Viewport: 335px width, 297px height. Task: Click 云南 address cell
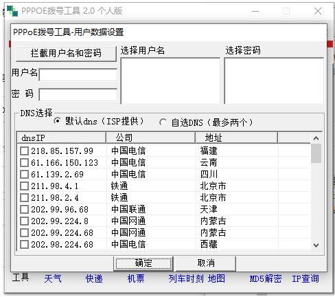click(209, 163)
